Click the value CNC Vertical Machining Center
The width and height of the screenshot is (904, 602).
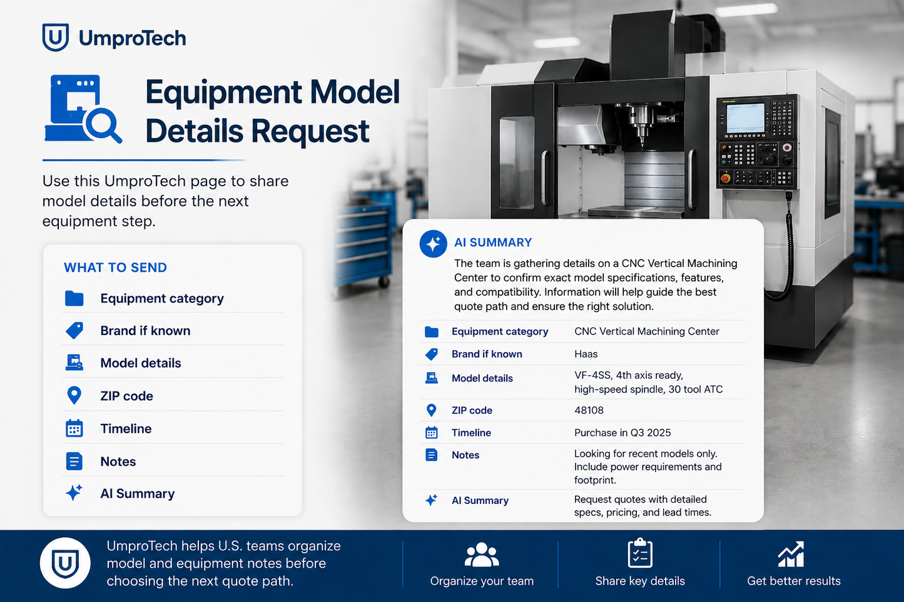point(647,331)
